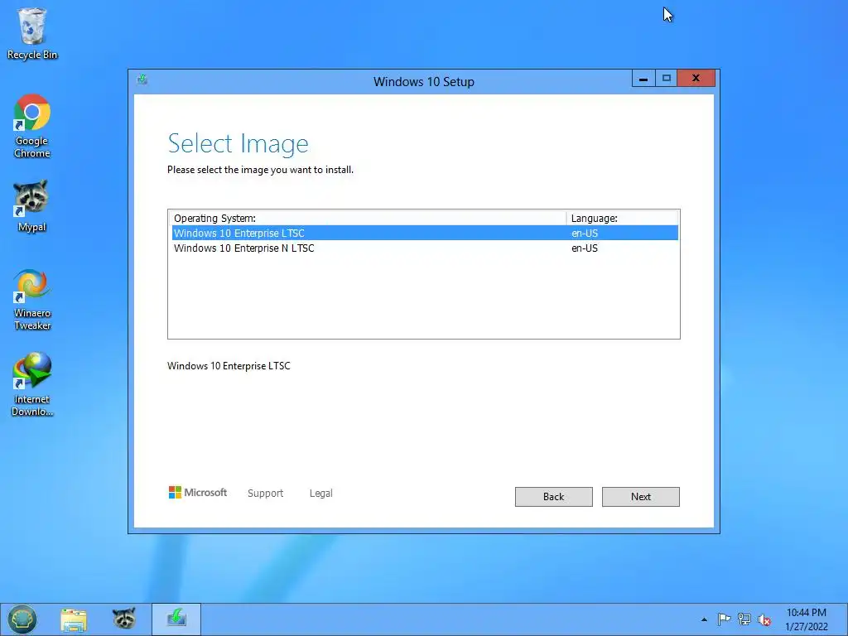
Task: Open File Explorer from the taskbar
Action: pos(74,619)
